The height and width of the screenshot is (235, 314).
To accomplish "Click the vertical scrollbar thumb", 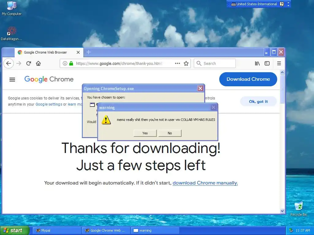I will [x=282, y=89].
